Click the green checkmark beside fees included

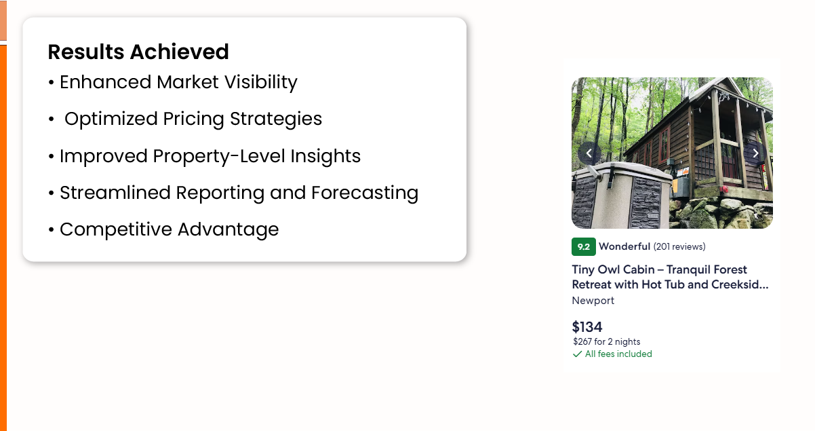coord(577,354)
